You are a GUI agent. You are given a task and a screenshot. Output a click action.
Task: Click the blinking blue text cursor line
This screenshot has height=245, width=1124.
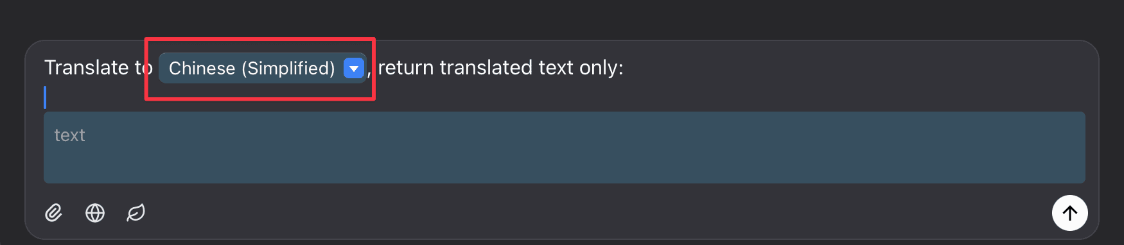(45, 97)
